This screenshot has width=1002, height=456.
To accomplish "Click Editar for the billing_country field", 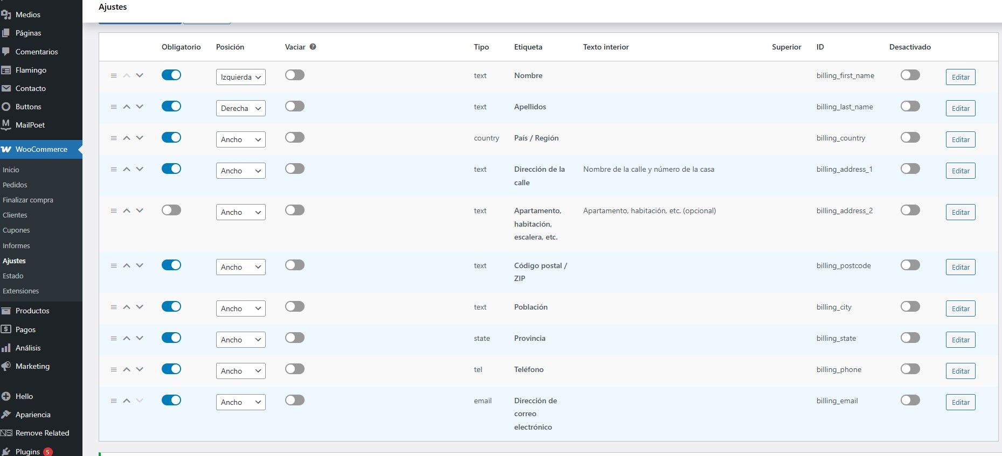I will (x=960, y=139).
